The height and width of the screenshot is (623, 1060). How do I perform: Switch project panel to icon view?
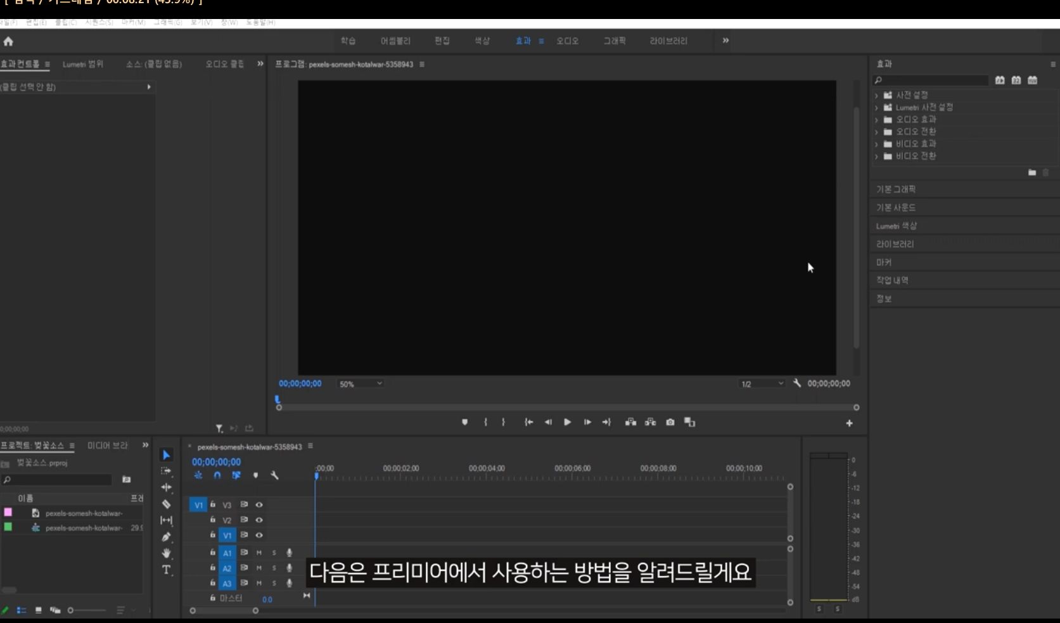coord(39,610)
